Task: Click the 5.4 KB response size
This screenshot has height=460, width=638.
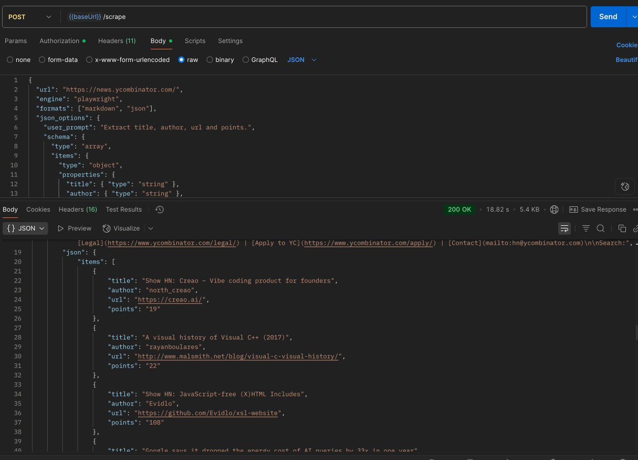Action: (x=528, y=210)
